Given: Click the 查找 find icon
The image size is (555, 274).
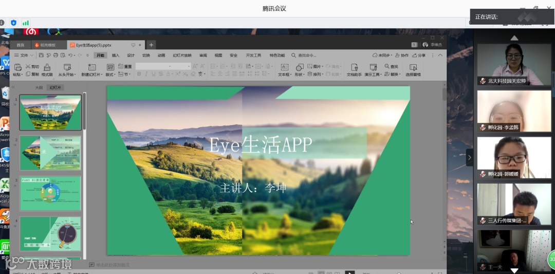Looking at the screenshot, I should [x=387, y=66].
